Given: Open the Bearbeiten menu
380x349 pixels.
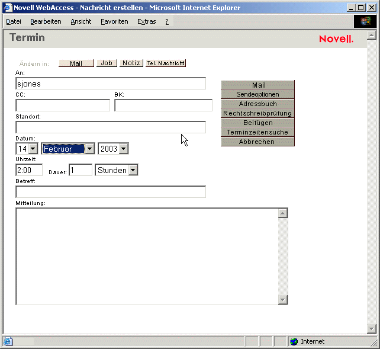Looking at the screenshot, I should pyautogui.click(x=46, y=21).
